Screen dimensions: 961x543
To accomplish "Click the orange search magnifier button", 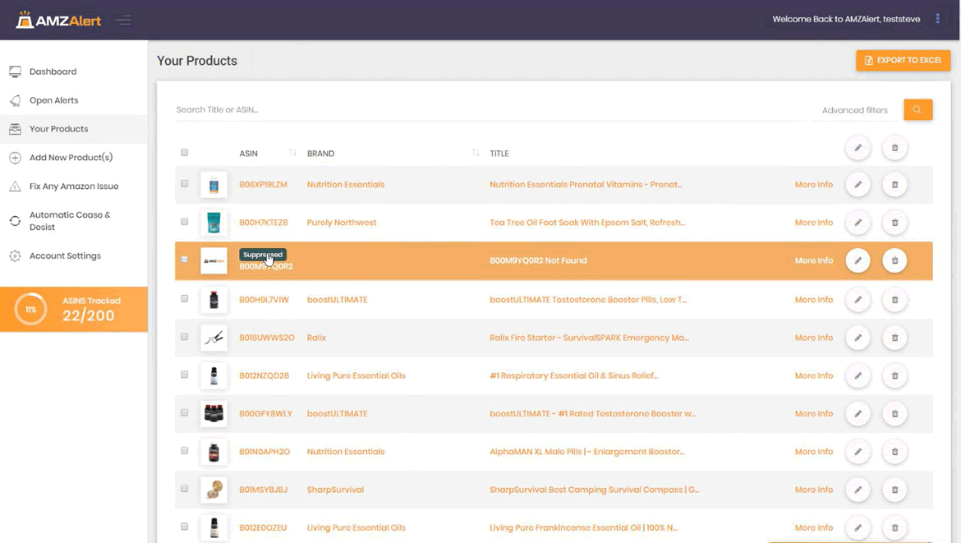I will (917, 110).
